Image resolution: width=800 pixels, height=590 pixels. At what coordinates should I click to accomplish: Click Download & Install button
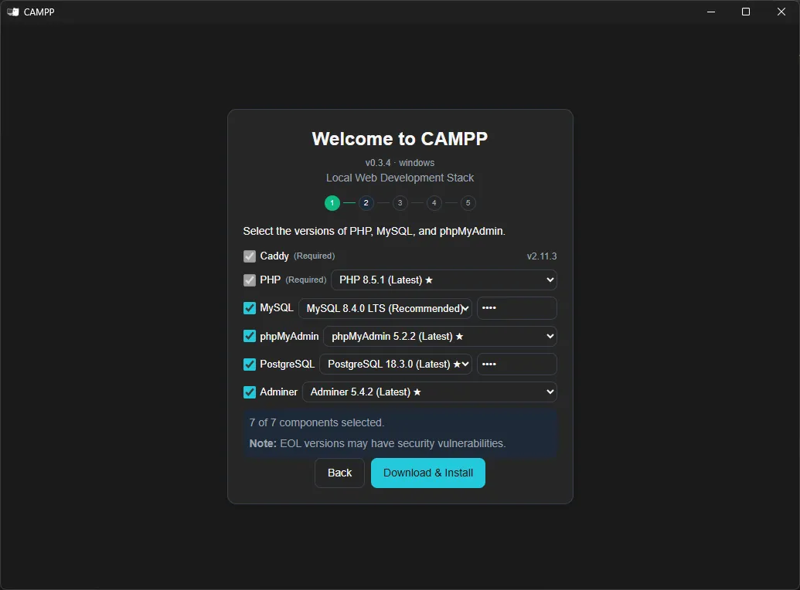point(428,473)
